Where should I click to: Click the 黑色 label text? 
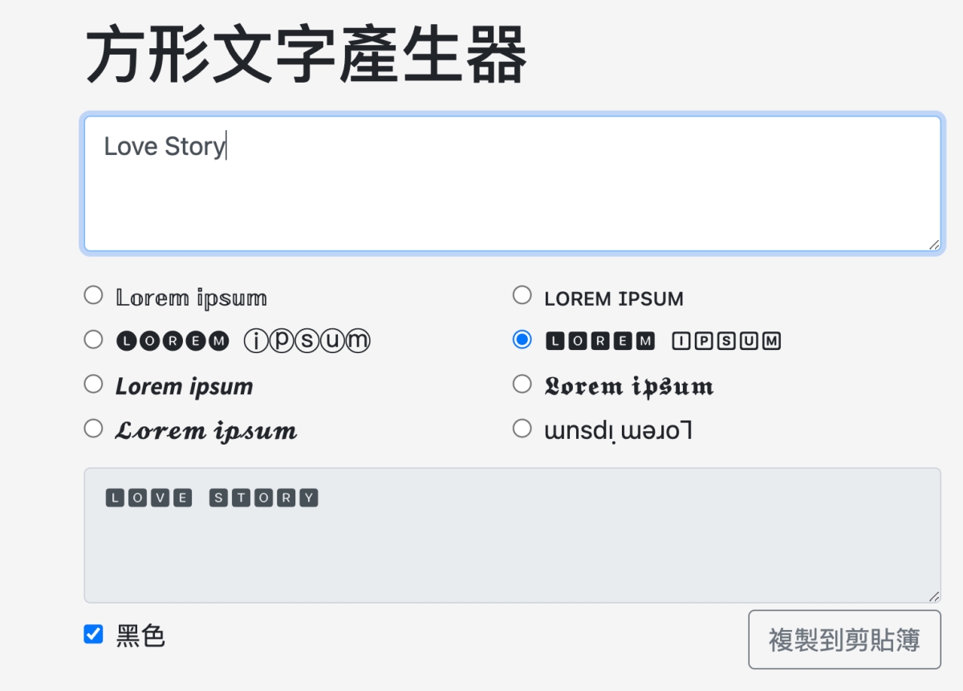(x=140, y=636)
